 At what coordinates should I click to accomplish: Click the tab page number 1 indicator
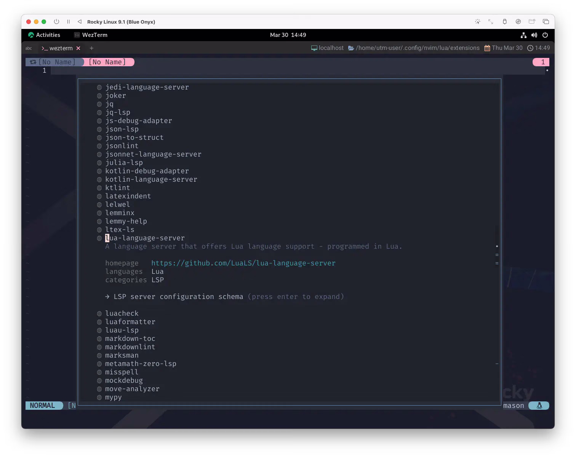tap(541, 62)
